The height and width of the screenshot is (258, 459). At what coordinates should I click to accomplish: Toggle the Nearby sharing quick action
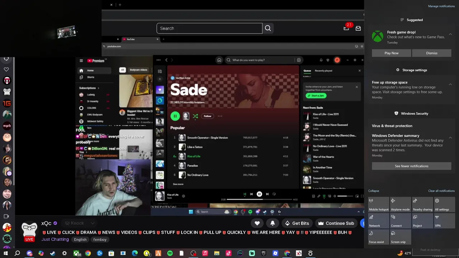coord(422,204)
